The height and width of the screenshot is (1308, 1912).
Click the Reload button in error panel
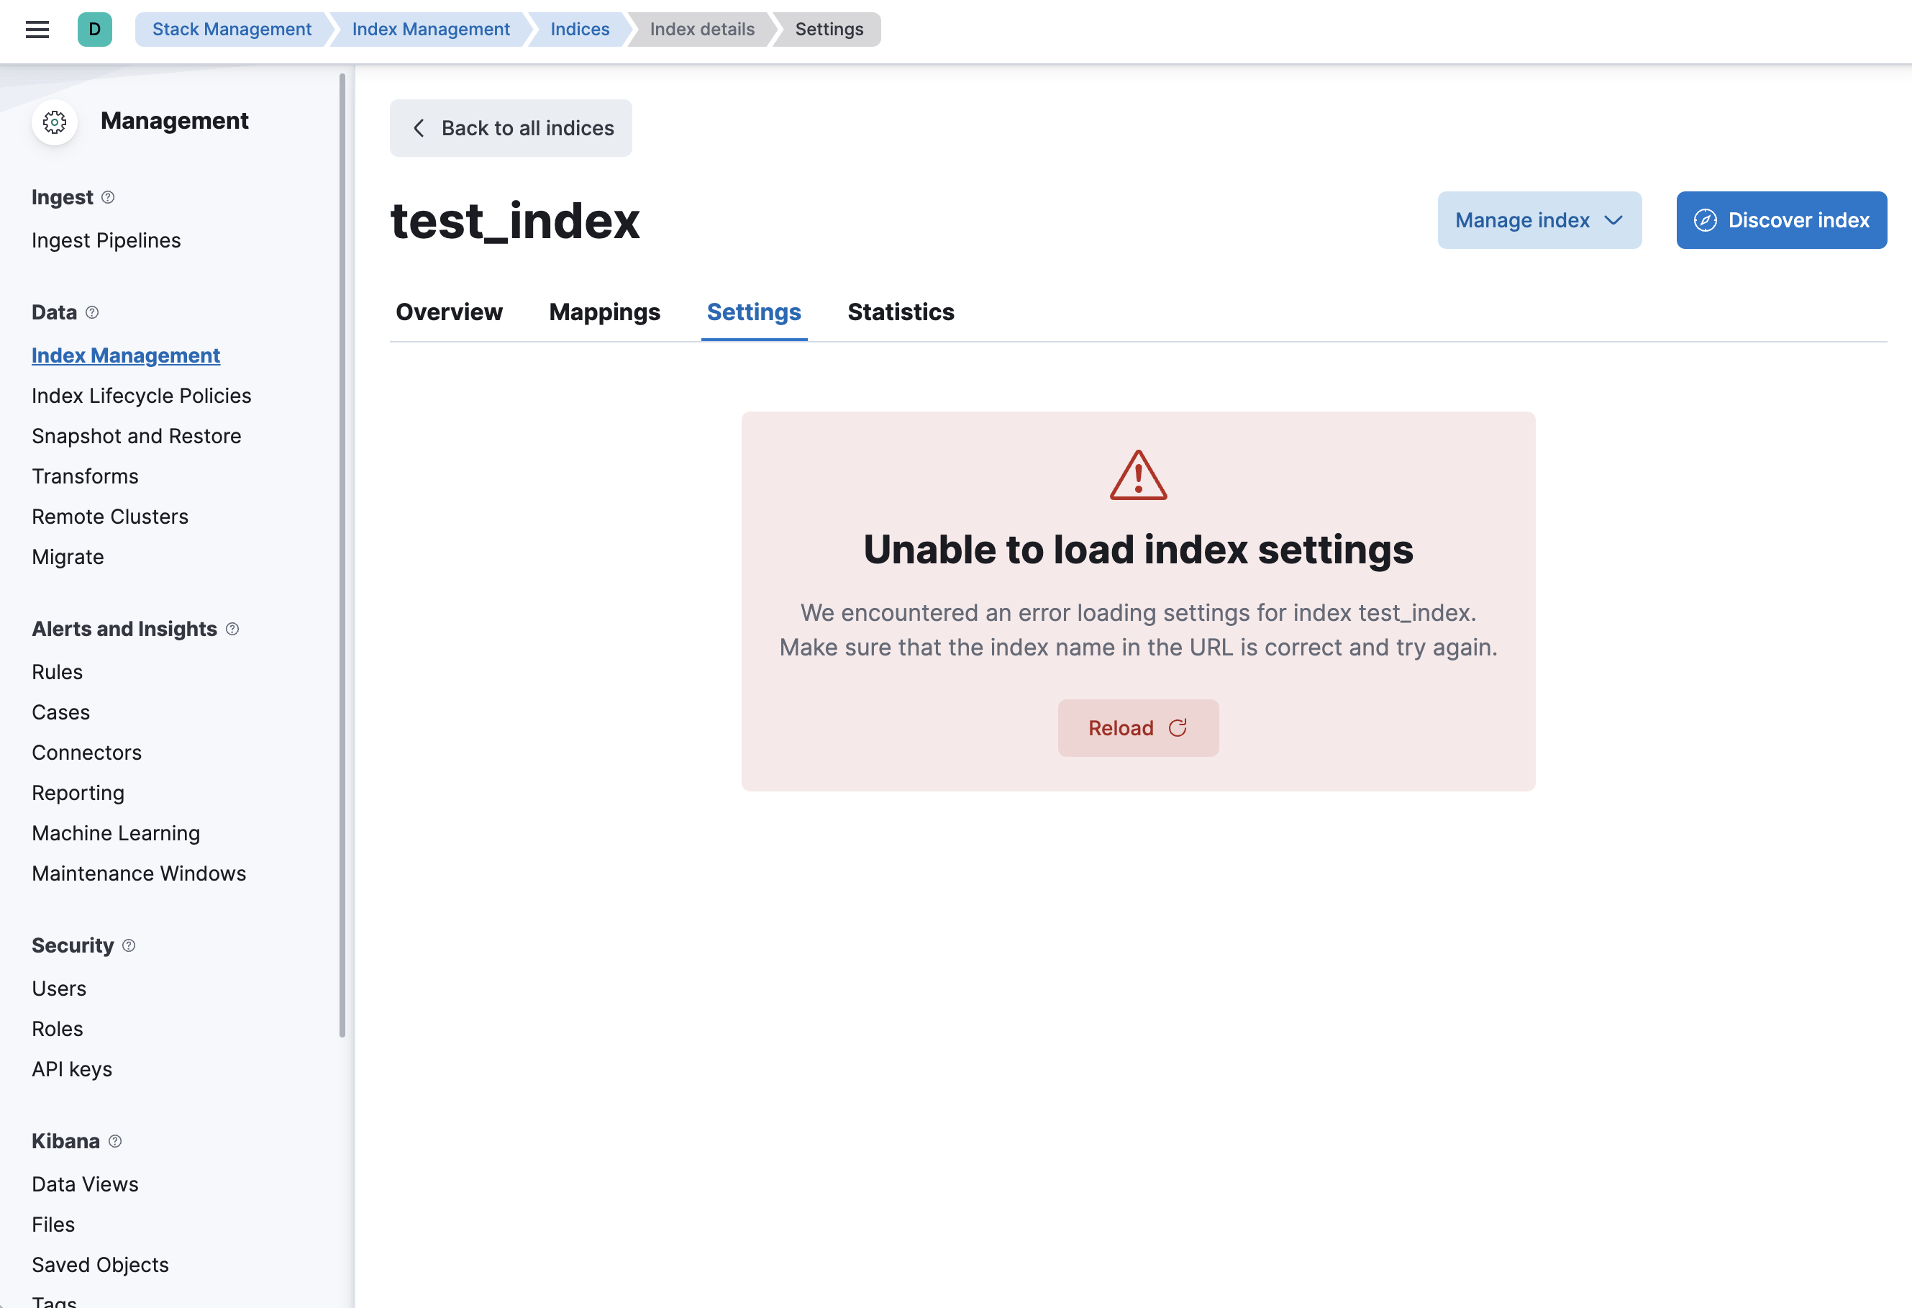click(1137, 727)
